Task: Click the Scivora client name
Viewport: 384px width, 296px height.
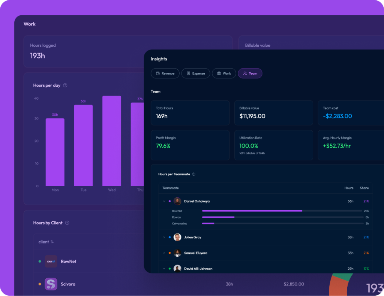Action: tap(68, 284)
